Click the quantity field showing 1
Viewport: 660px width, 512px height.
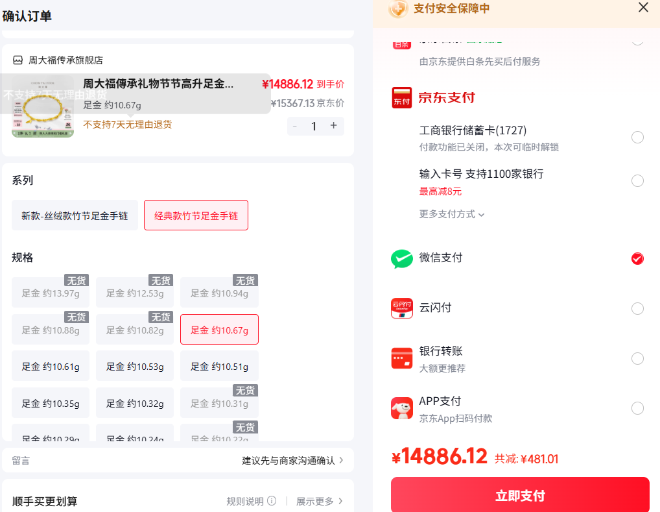pos(314,126)
